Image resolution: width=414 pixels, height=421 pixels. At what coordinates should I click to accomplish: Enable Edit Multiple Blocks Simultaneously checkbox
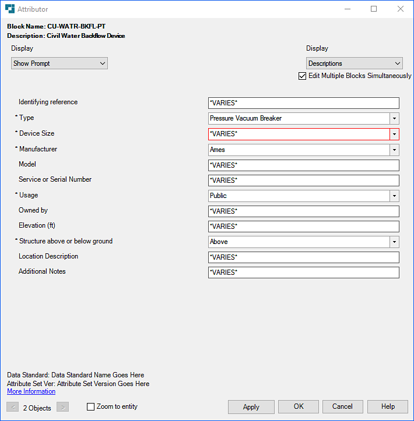tap(302, 76)
